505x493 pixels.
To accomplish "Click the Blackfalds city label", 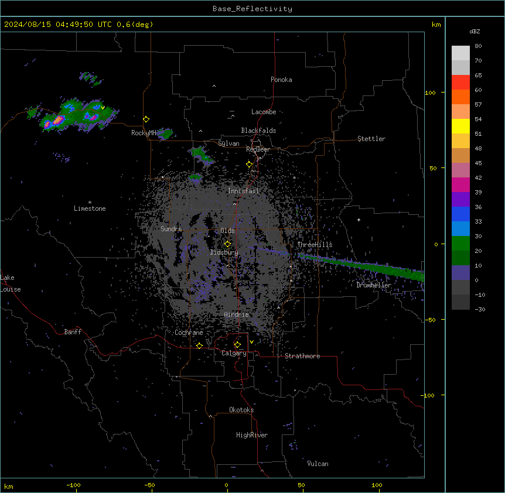I will coord(258,131).
